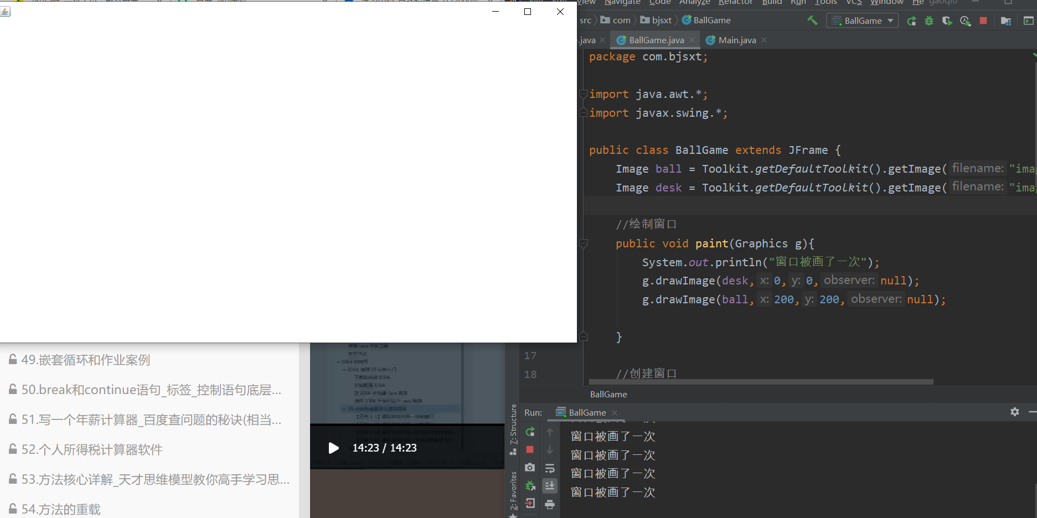Click the Run Anything icon at toolbar end
1037x518 pixels.
click(x=1029, y=21)
